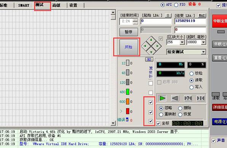Choose the 忽略 ignore errors option

click(161, 108)
